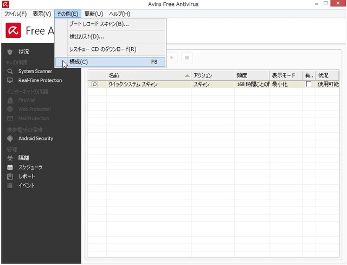Open レポート section

pyautogui.click(x=27, y=176)
